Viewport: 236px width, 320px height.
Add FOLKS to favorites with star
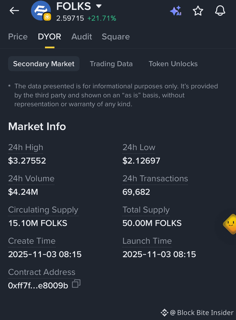[x=198, y=11]
